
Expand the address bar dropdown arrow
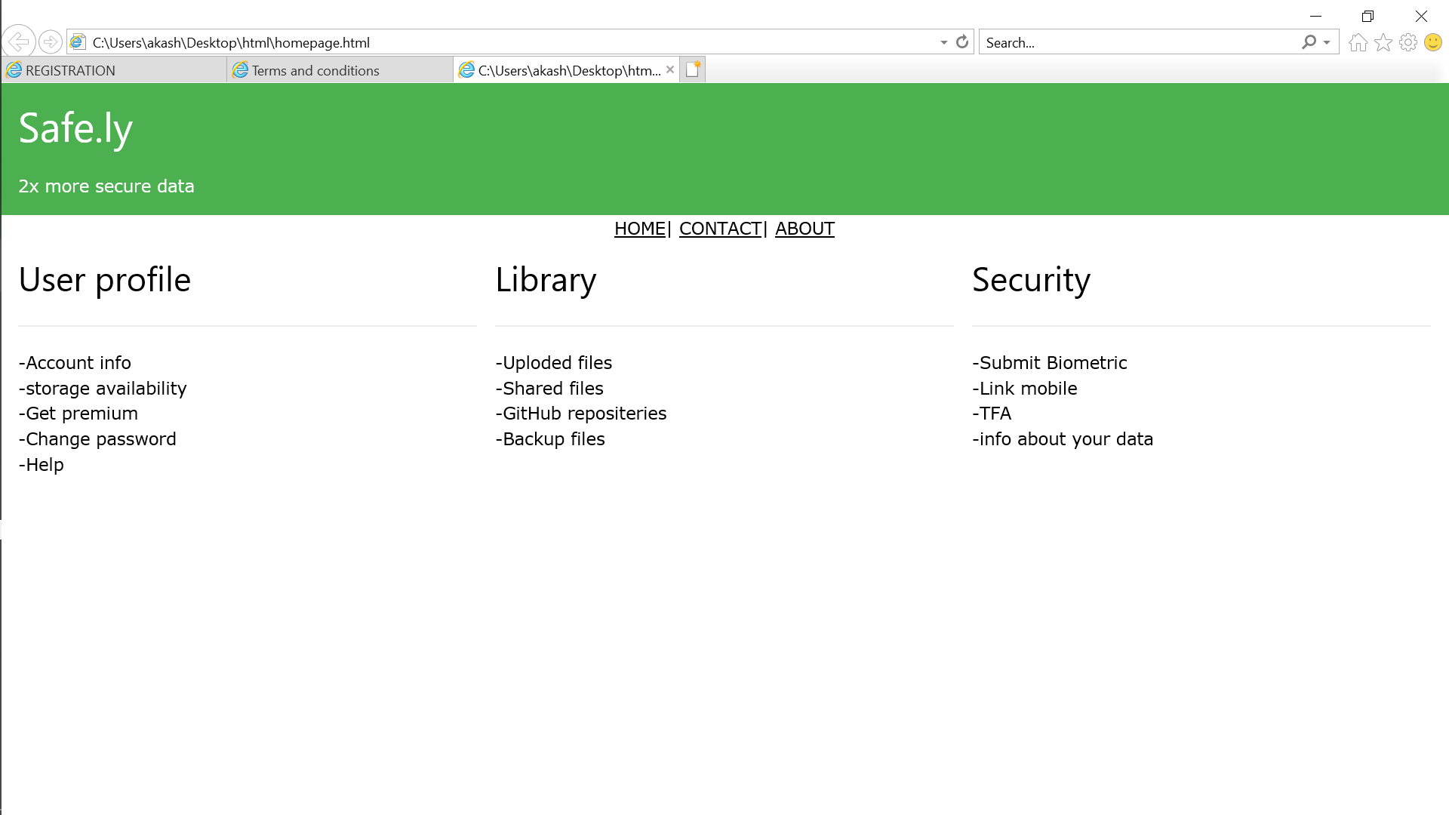tap(943, 42)
